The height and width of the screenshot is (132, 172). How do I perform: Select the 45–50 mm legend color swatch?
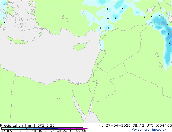click(x=80, y=128)
